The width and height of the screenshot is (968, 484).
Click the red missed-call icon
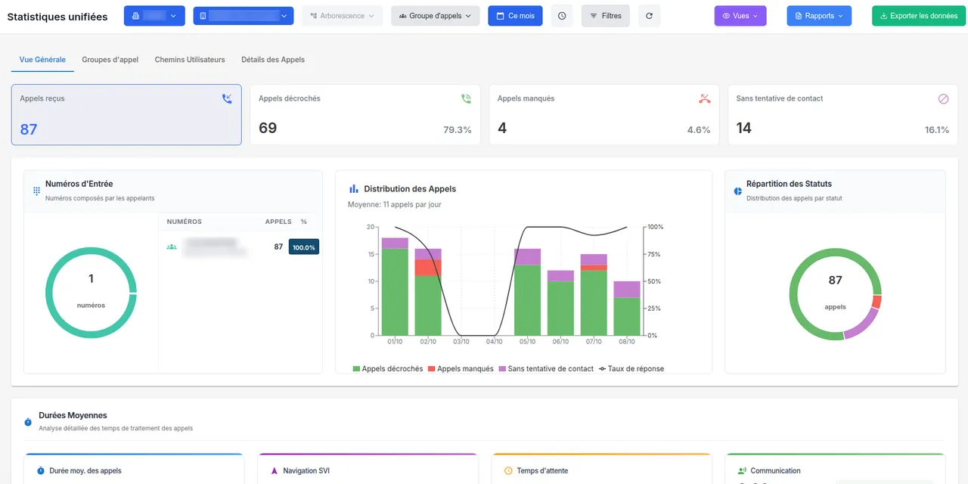705,98
